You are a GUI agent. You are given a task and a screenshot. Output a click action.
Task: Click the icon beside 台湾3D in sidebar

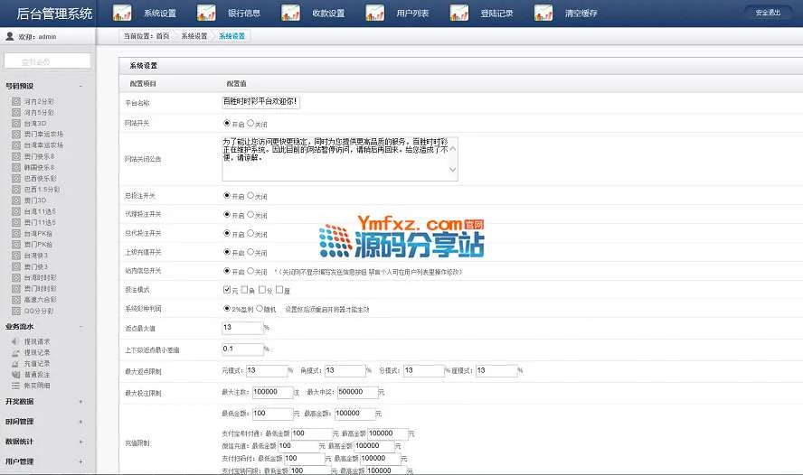click(x=16, y=123)
